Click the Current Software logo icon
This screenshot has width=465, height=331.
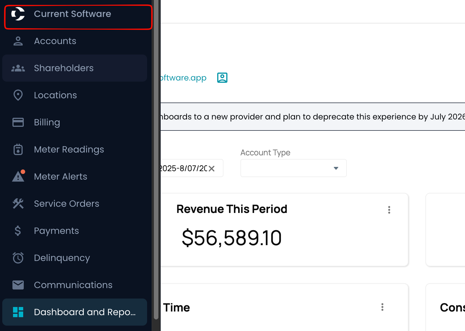coord(18,14)
